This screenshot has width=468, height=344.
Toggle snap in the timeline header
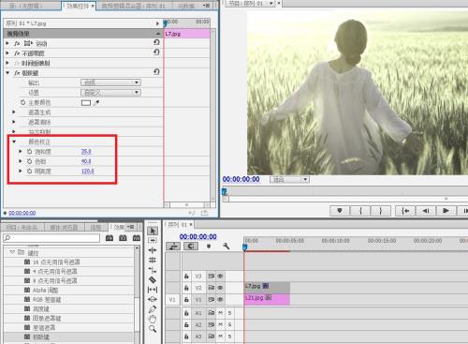[191, 247]
